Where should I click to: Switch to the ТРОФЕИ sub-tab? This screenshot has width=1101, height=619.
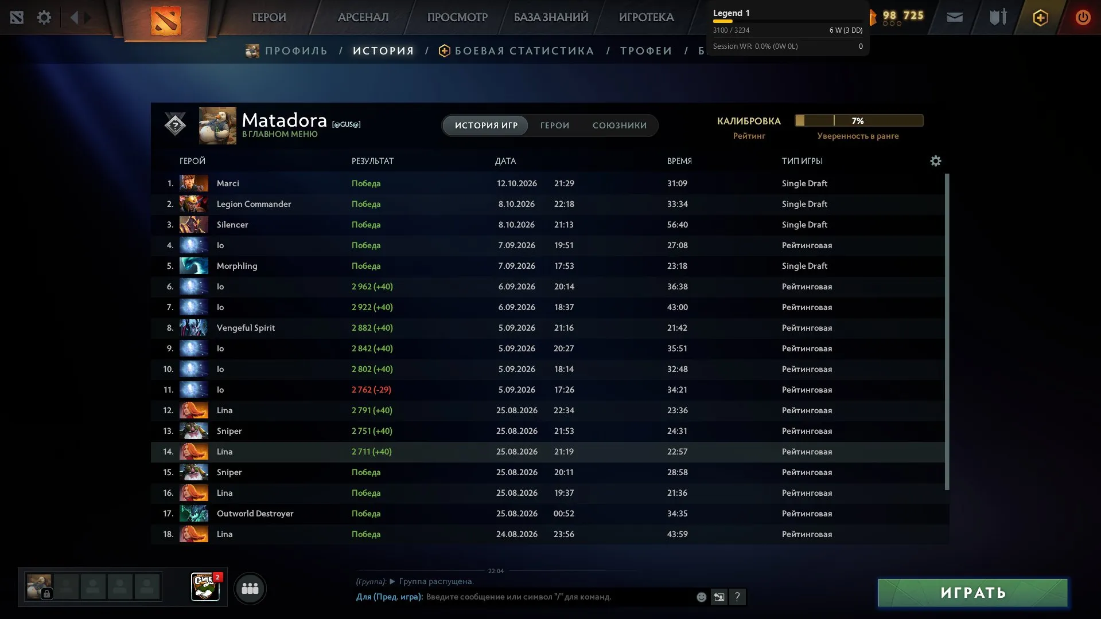(x=646, y=51)
